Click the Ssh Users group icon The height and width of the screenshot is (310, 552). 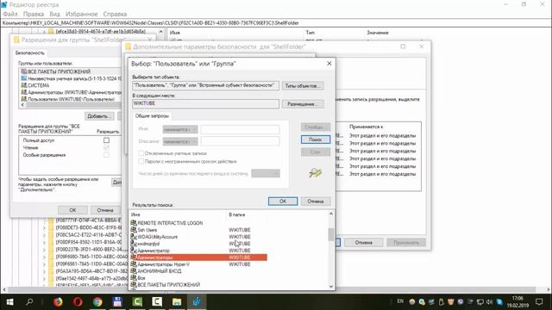(134, 230)
